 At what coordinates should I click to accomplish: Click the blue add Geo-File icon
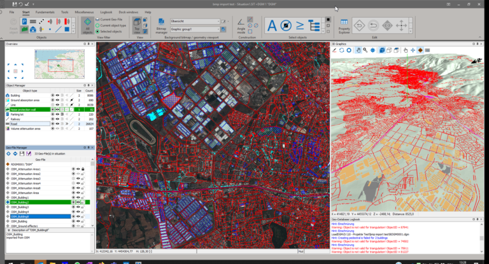click(8, 154)
